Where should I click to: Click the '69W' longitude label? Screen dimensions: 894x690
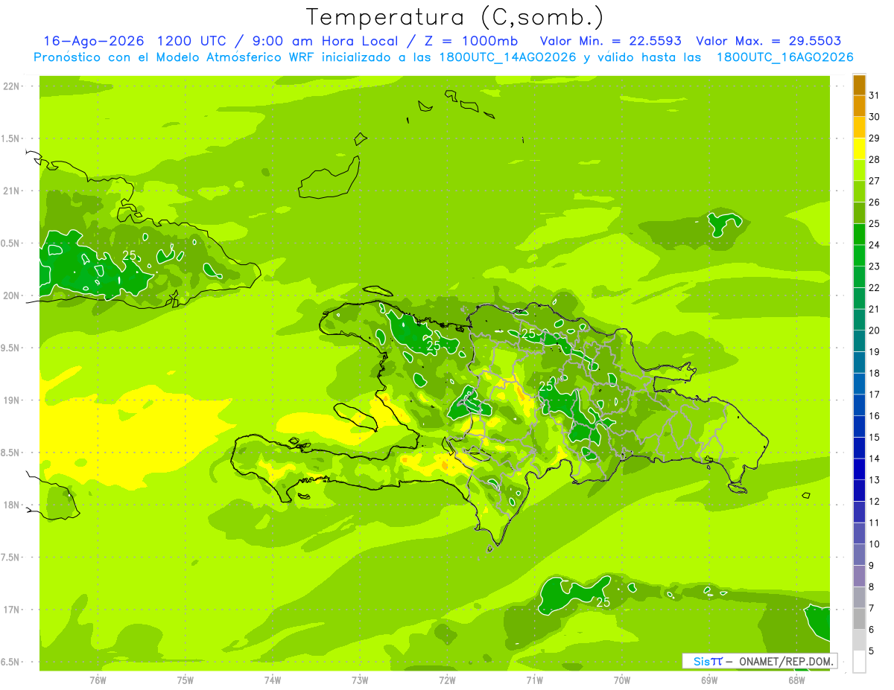pos(709,680)
